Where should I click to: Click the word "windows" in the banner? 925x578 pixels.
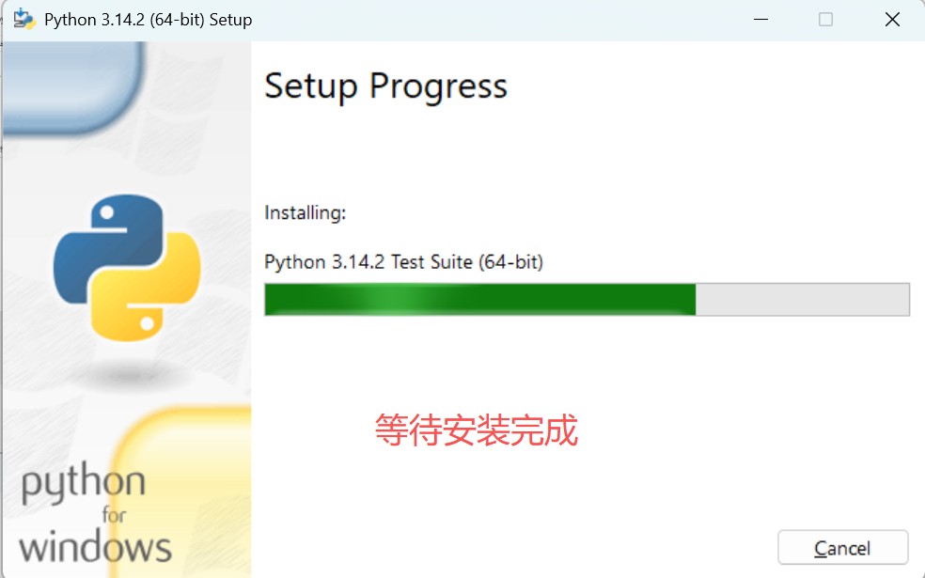coord(95,547)
